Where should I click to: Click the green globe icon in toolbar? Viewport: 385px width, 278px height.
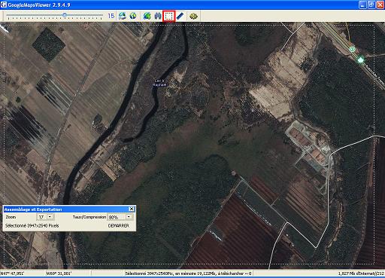click(147, 16)
